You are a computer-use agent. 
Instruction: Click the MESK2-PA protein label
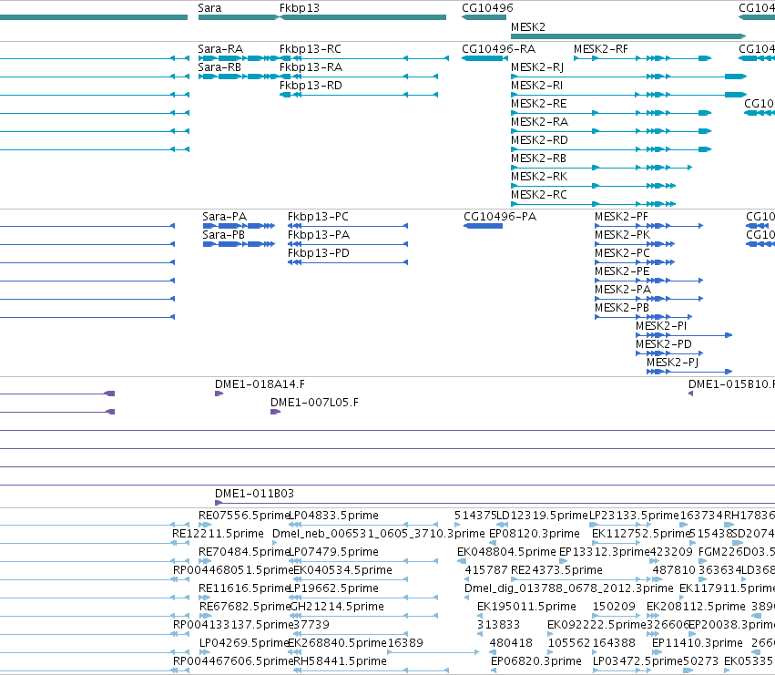pos(623,290)
